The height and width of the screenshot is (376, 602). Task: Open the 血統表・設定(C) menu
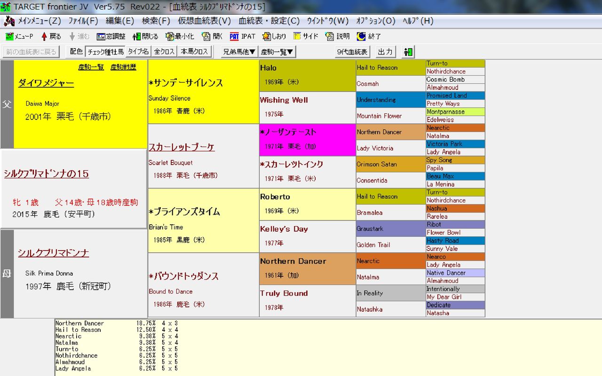269,21
